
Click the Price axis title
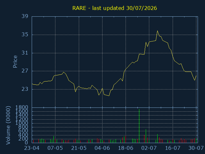pyautogui.click(x=15, y=62)
